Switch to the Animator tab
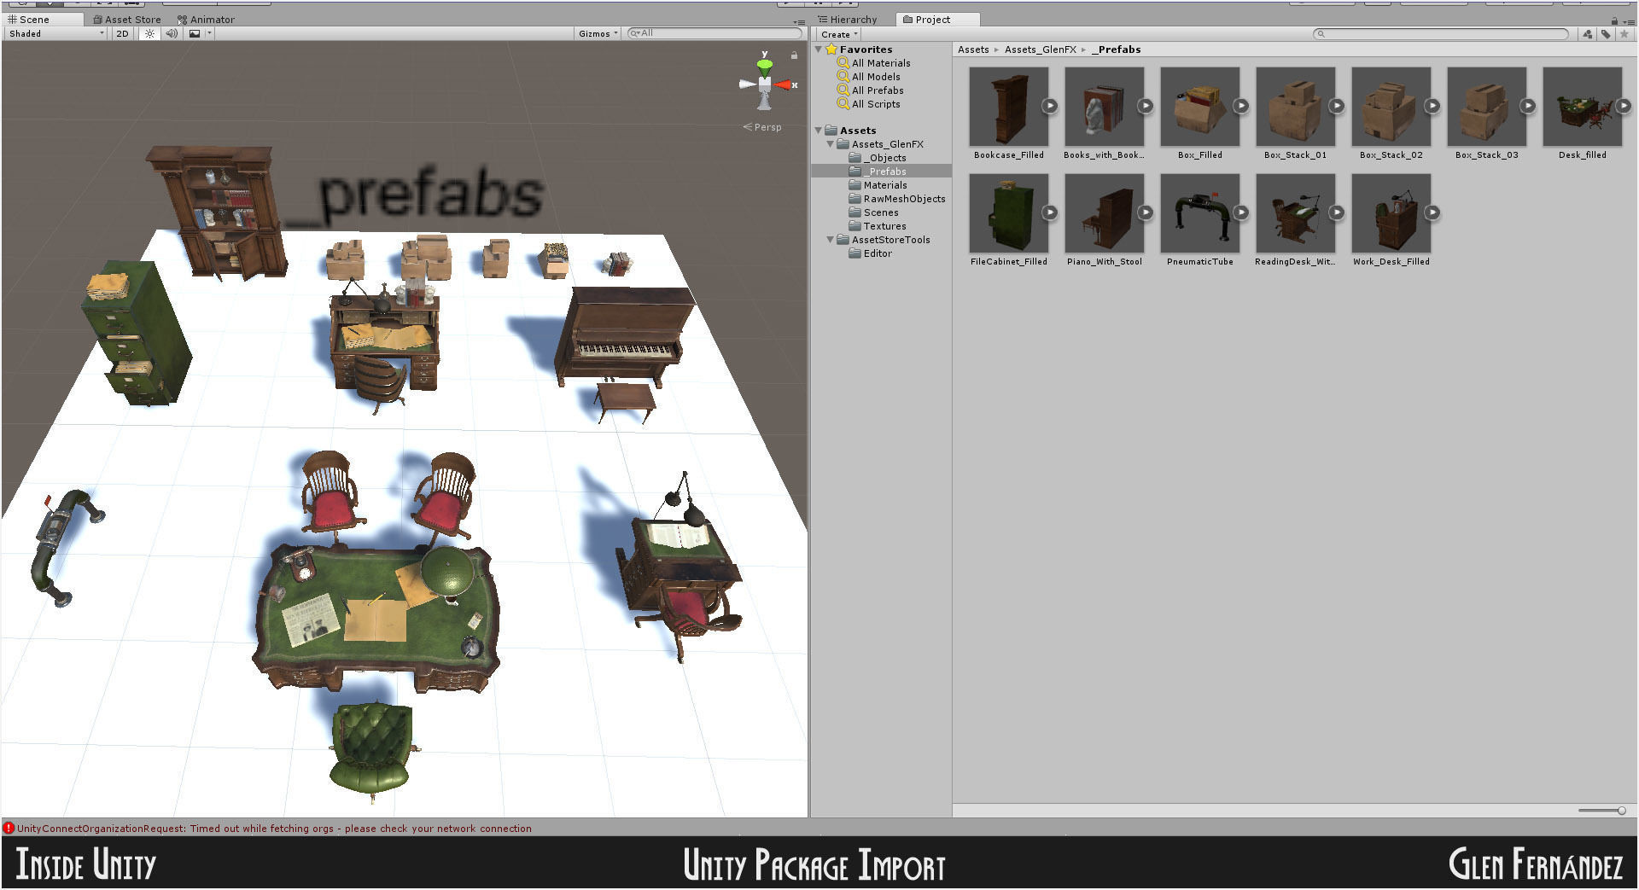1639x890 pixels. click(206, 19)
